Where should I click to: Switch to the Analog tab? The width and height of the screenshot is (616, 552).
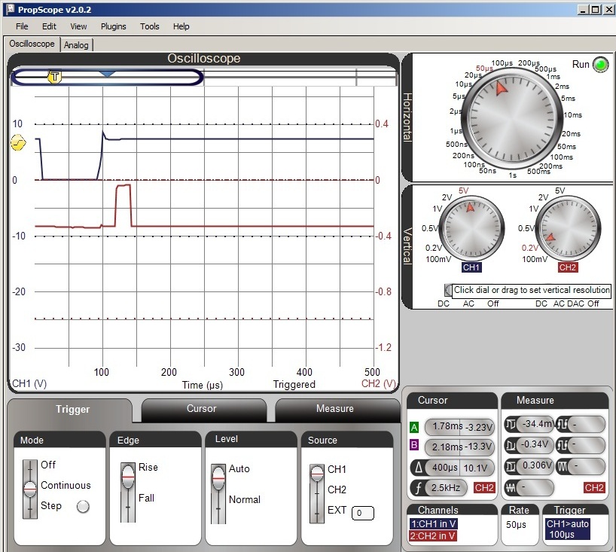tap(76, 45)
